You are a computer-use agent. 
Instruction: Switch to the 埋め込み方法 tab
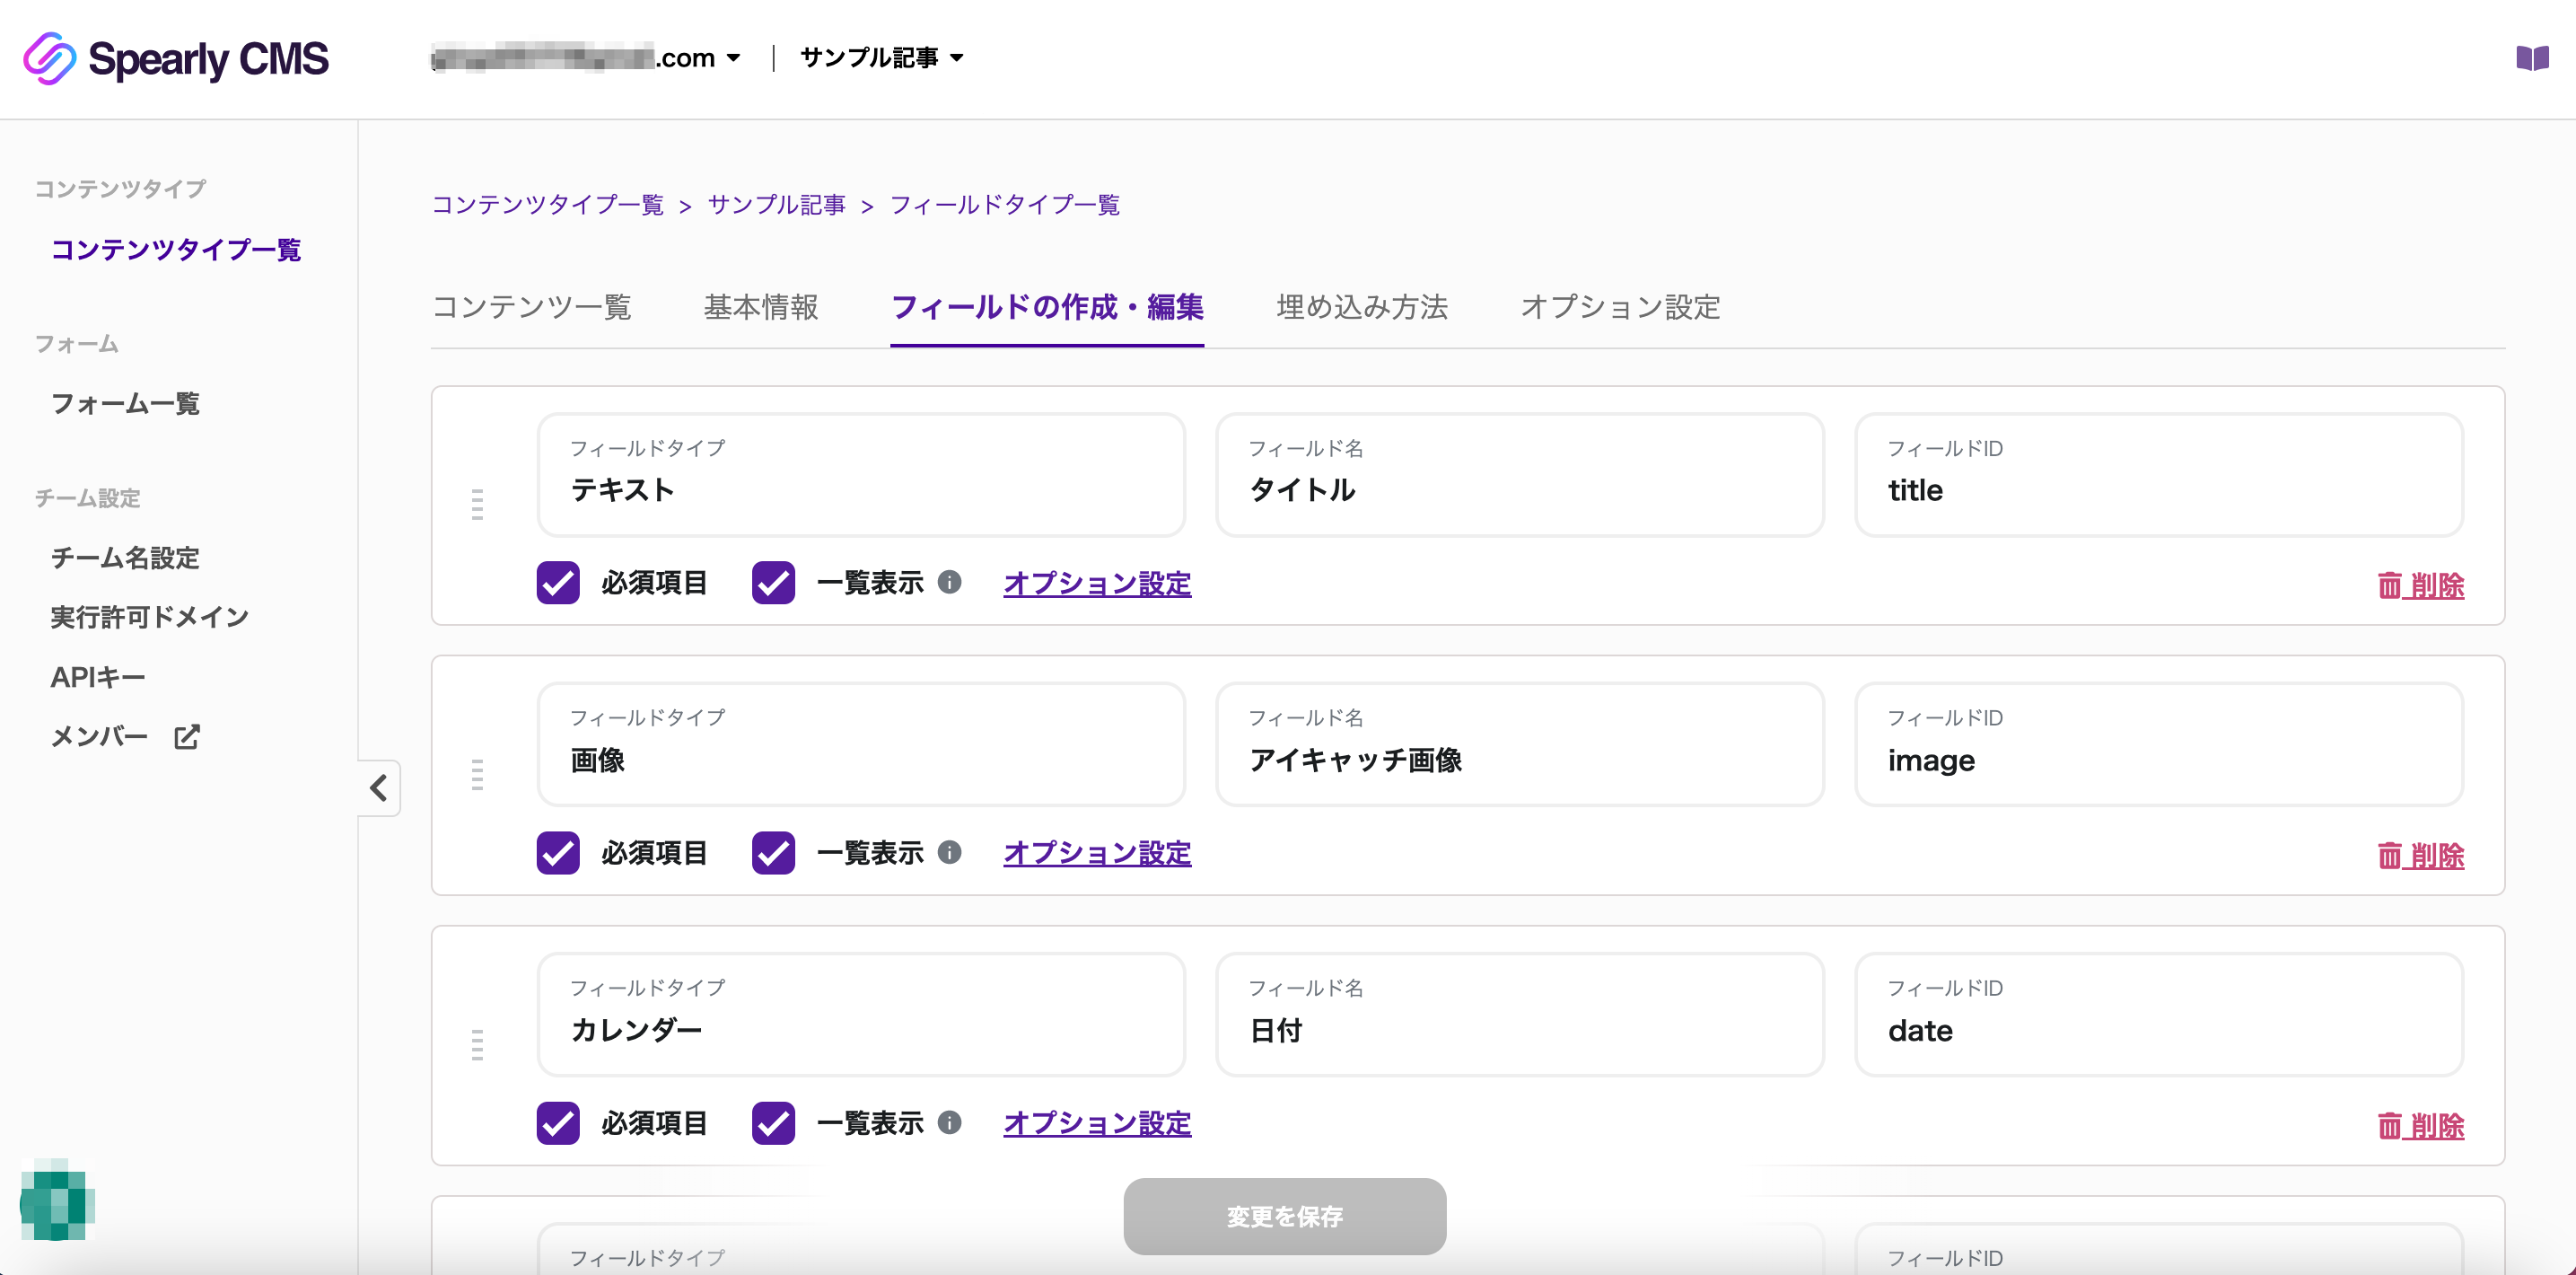[1362, 307]
